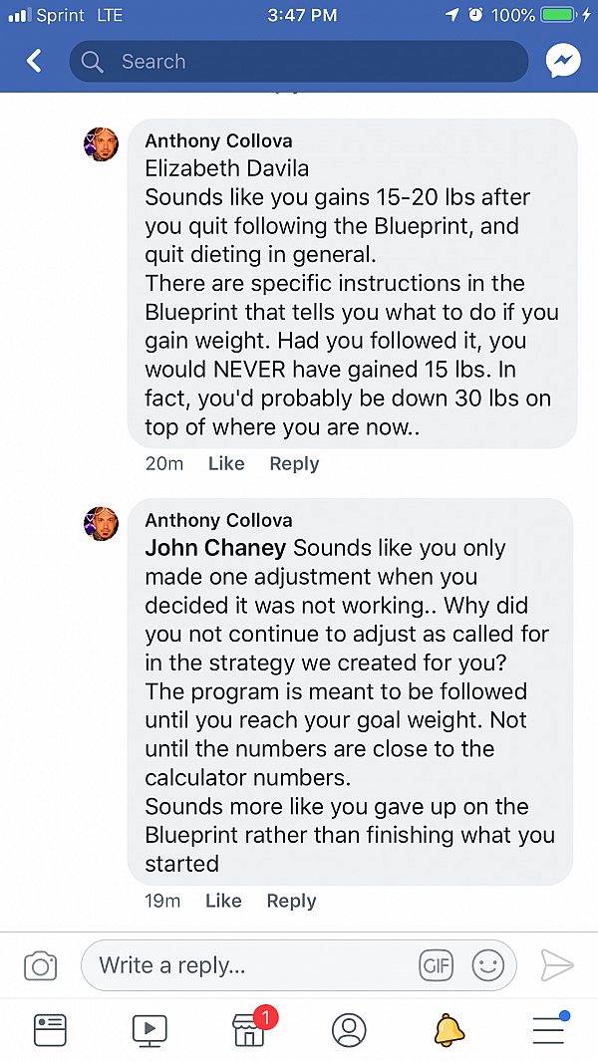Open camera to attach a photo
This screenshot has height=1062, width=598.
(x=40, y=965)
